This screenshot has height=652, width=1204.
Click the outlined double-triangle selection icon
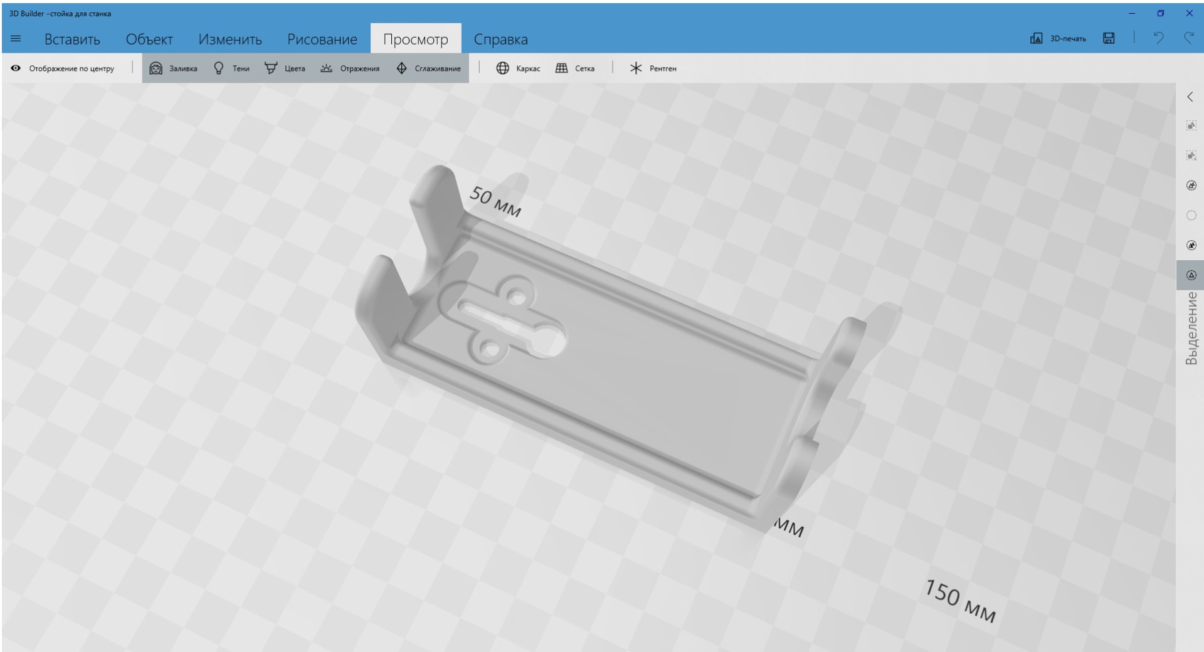[1191, 186]
